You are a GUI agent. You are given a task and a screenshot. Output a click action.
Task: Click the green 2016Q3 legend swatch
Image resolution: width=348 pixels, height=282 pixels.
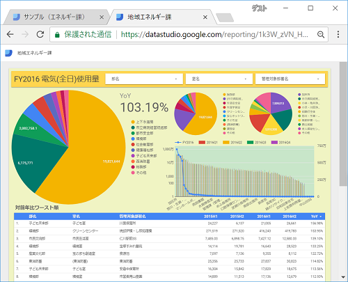[x=251, y=142]
